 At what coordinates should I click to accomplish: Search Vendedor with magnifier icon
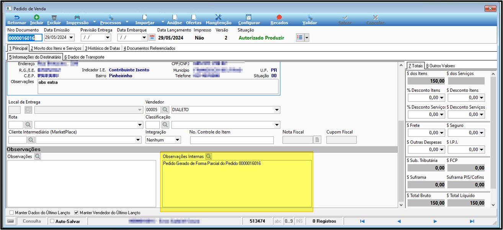point(165,110)
